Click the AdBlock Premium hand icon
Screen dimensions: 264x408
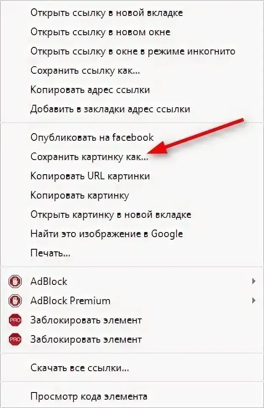point(15,301)
